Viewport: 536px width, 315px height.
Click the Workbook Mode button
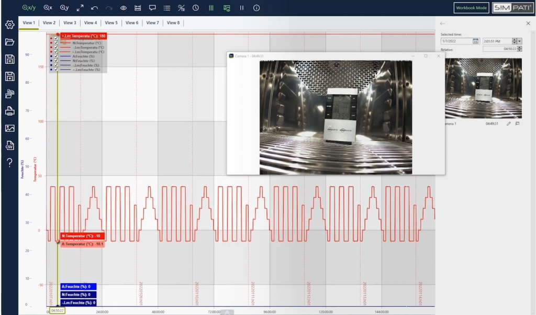click(471, 8)
